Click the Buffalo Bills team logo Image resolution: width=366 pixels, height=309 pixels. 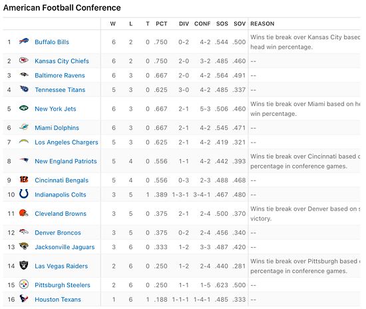(24, 41)
